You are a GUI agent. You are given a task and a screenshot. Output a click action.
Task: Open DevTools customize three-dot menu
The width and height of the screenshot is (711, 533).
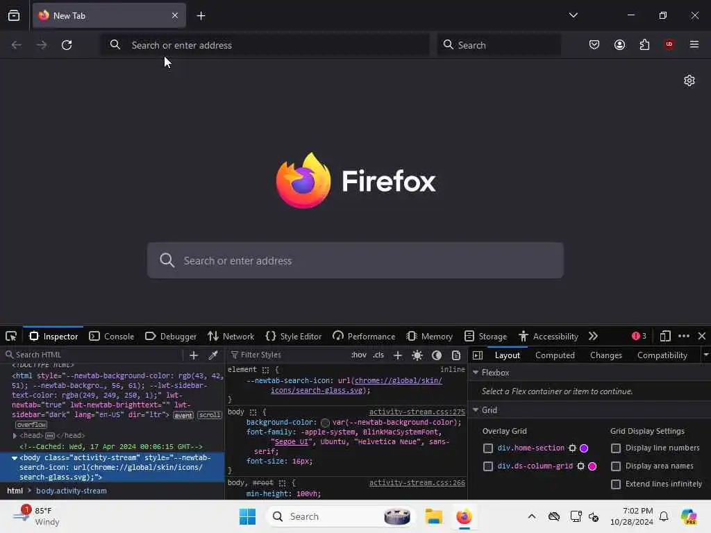[684, 337]
